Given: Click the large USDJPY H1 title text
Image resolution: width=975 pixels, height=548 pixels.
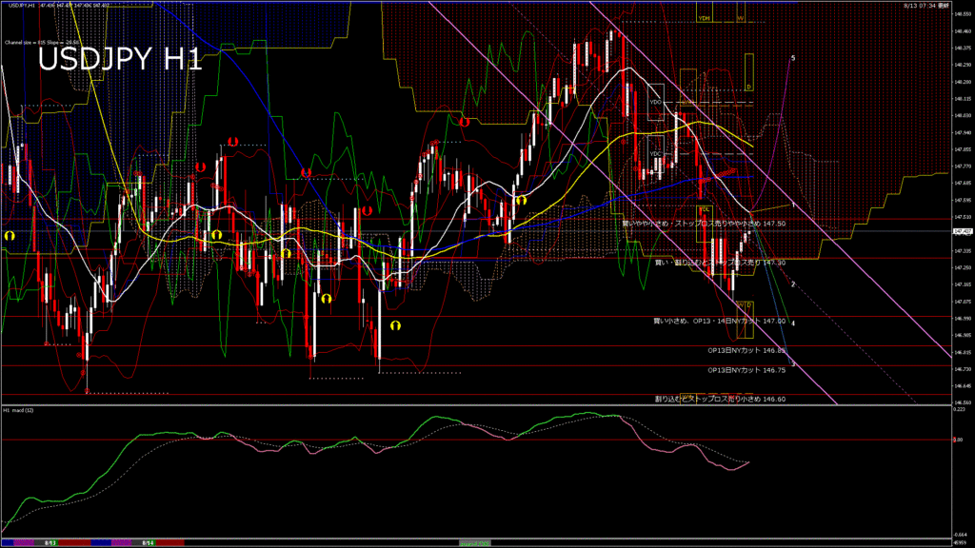Looking at the screenshot, I should click(x=119, y=60).
